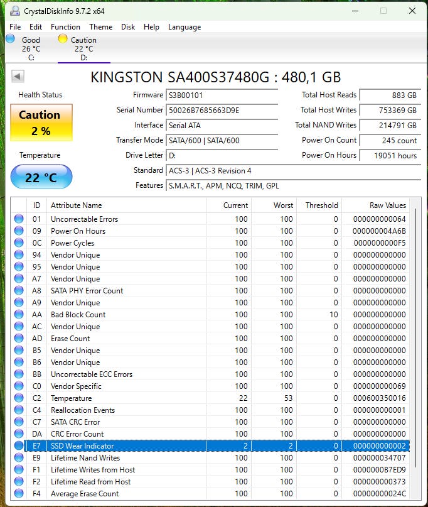Click status orb of Lifetime Nand Writes row
The width and height of the screenshot is (428, 507).
pyautogui.click(x=19, y=457)
